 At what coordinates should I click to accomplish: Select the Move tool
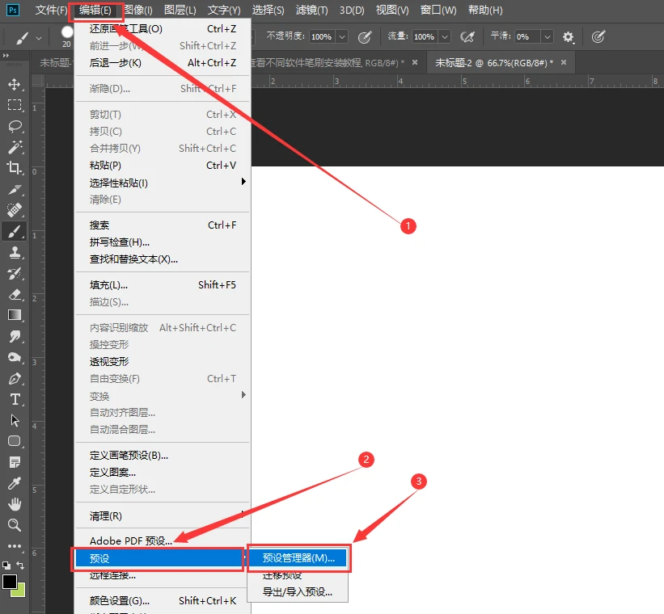(x=15, y=85)
